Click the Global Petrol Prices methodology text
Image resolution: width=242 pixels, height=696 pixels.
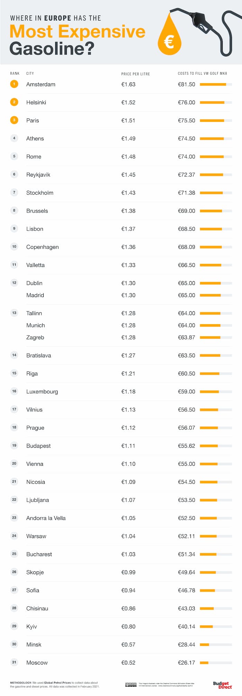tap(57, 682)
